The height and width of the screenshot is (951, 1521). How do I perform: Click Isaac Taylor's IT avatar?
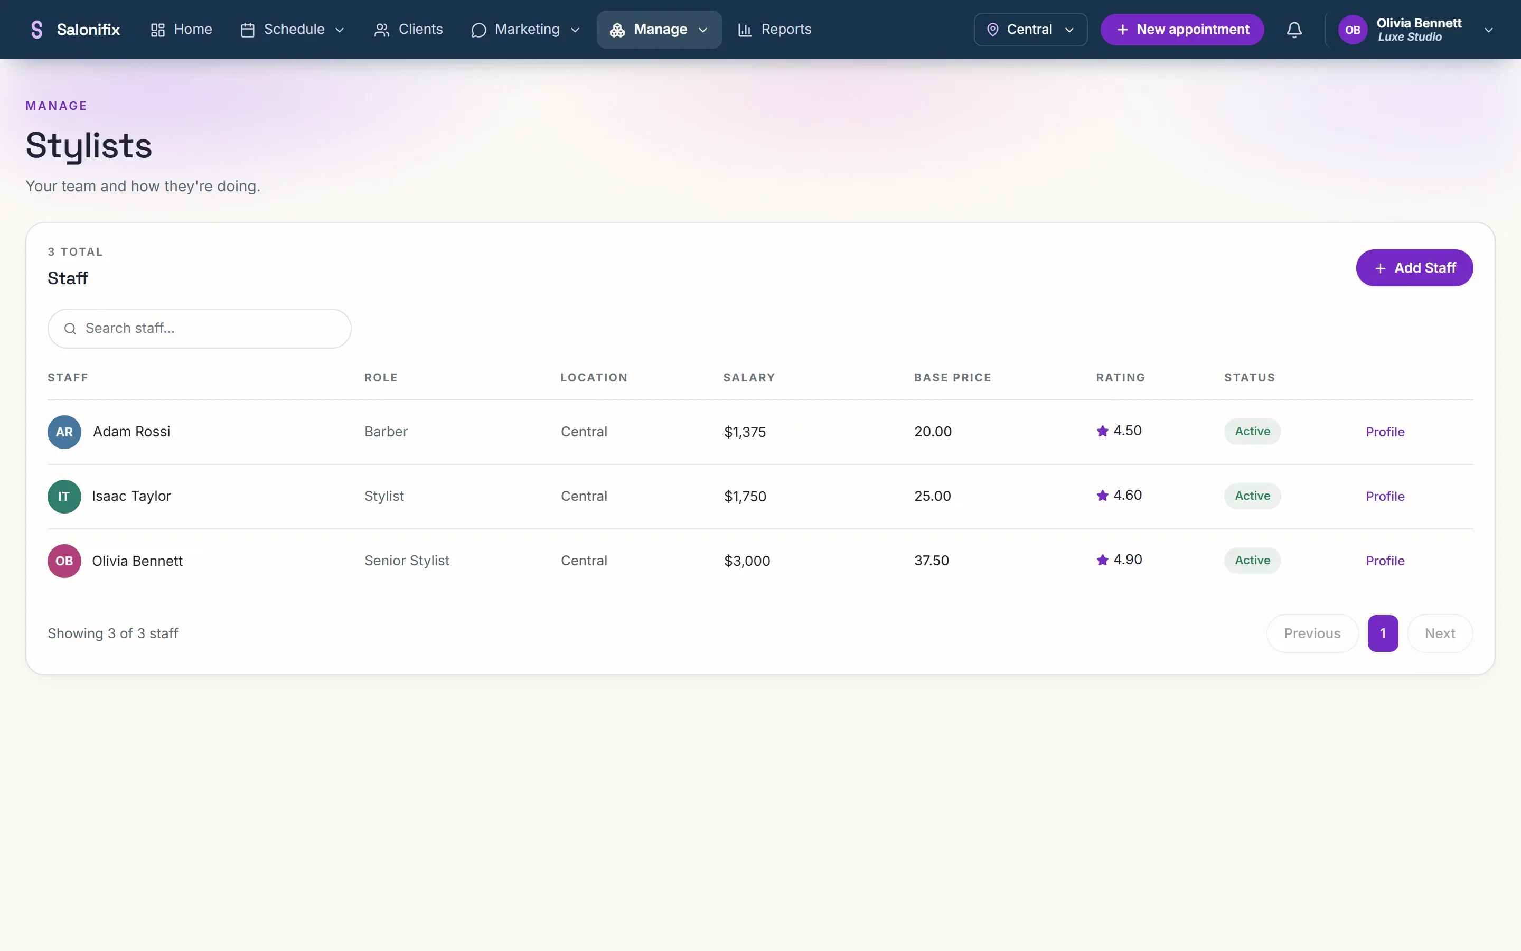[64, 496]
